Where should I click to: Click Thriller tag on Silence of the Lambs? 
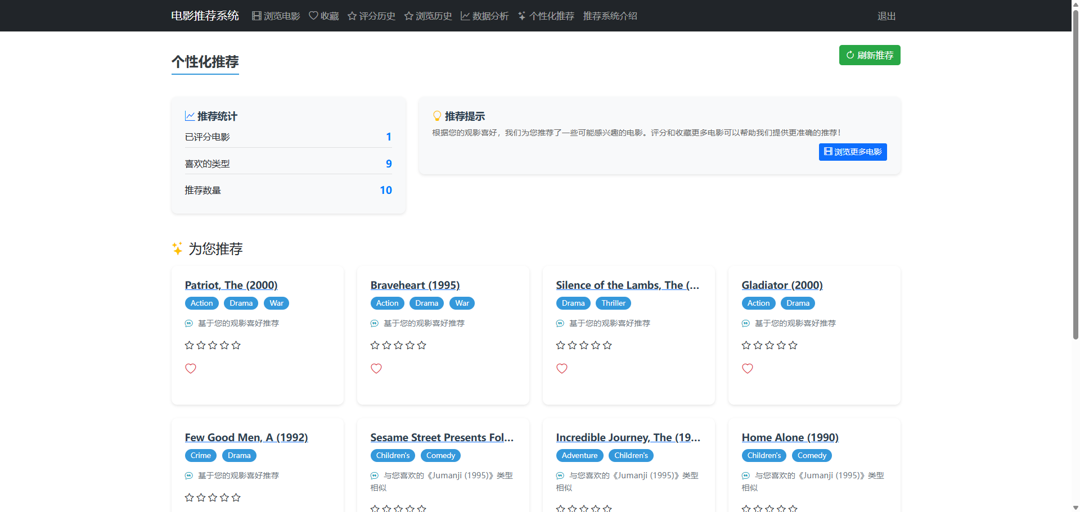pyautogui.click(x=614, y=303)
